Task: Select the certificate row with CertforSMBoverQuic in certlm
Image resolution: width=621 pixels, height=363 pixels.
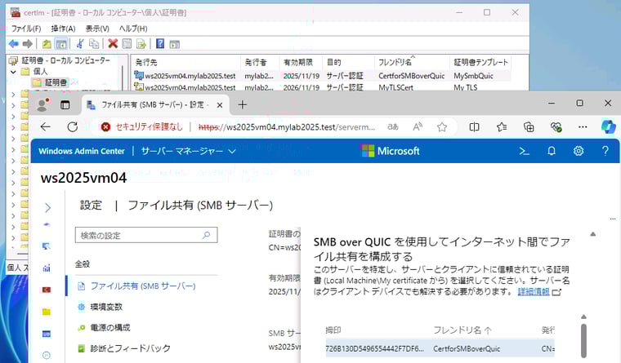Action: pos(322,76)
